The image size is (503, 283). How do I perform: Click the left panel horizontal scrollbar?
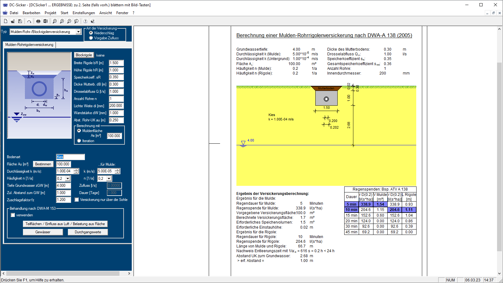click(63, 273)
